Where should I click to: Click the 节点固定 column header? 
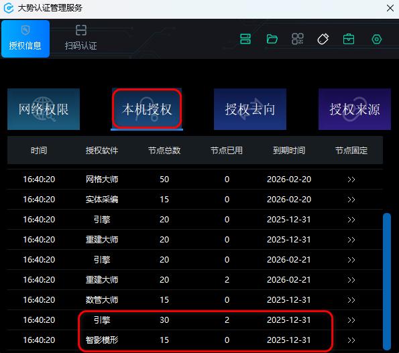pos(351,151)
